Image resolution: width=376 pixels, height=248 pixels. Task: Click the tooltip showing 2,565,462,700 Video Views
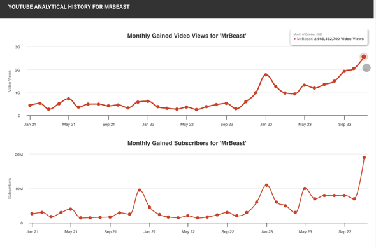pyautogui.click(x=329, y=37)
